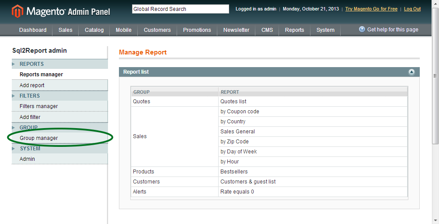Select the Products group cell

175,172
